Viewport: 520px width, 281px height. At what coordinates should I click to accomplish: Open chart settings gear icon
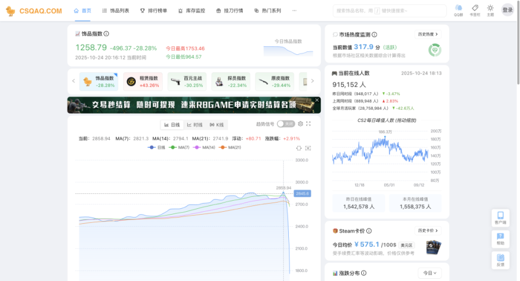pyautogui.click(x=300, y=124)
